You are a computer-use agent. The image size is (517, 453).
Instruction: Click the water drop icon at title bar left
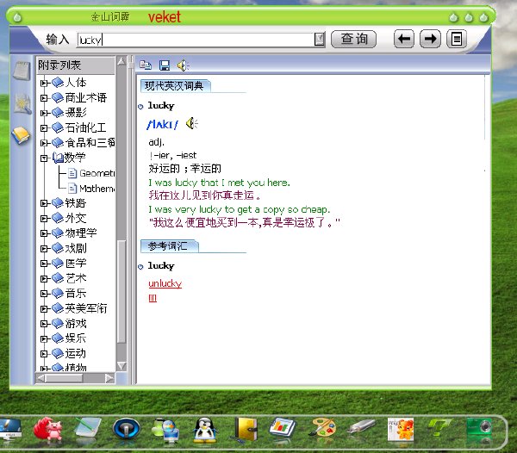(17, 17)
